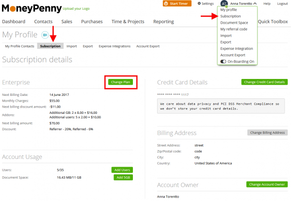The height and width of the screenshot is (201, 291).
Task: Select Expense Integration in the user dropdown
Action: [x=237, y=48]
